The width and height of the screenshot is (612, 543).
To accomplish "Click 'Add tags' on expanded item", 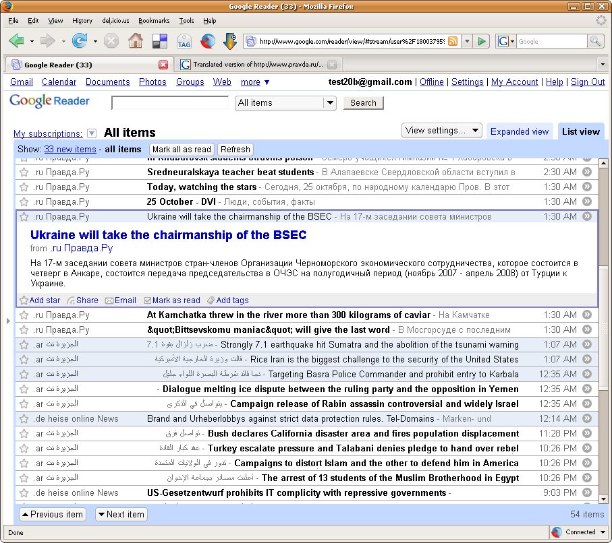I will 227,300.
